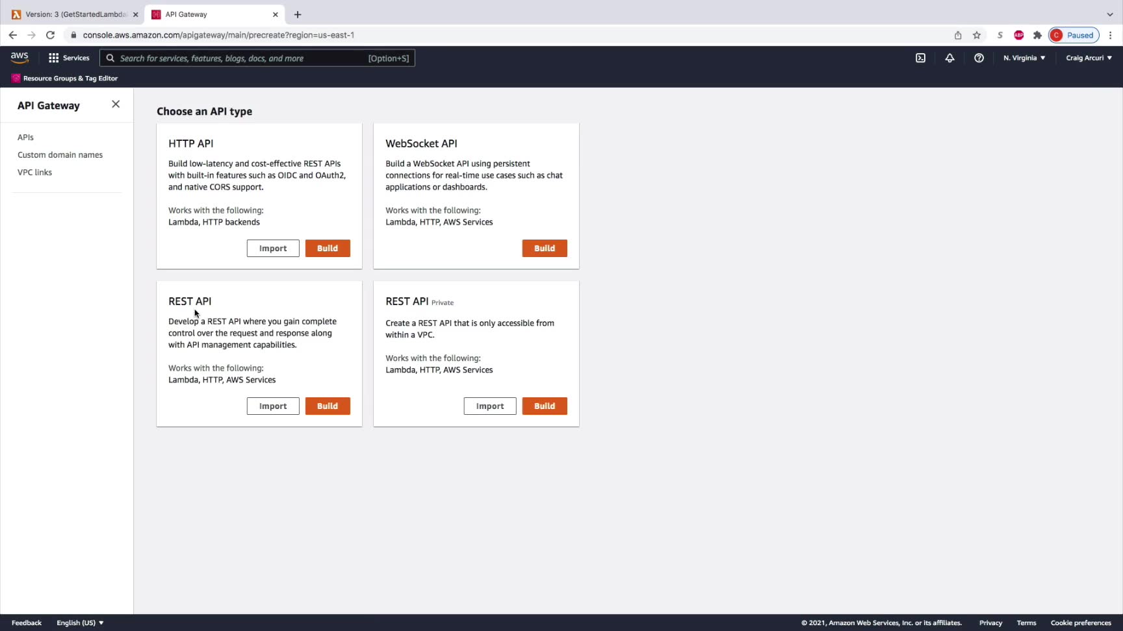Click the site lock icon in address bar
The image size is (1123, 631).
[x=73, y=35]
